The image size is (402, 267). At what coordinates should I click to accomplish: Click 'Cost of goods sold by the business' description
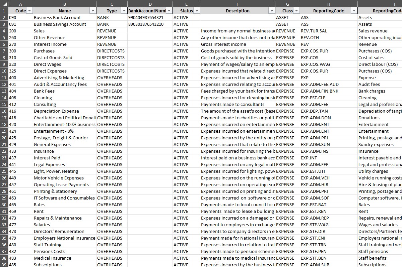click(x=238, y=57)
